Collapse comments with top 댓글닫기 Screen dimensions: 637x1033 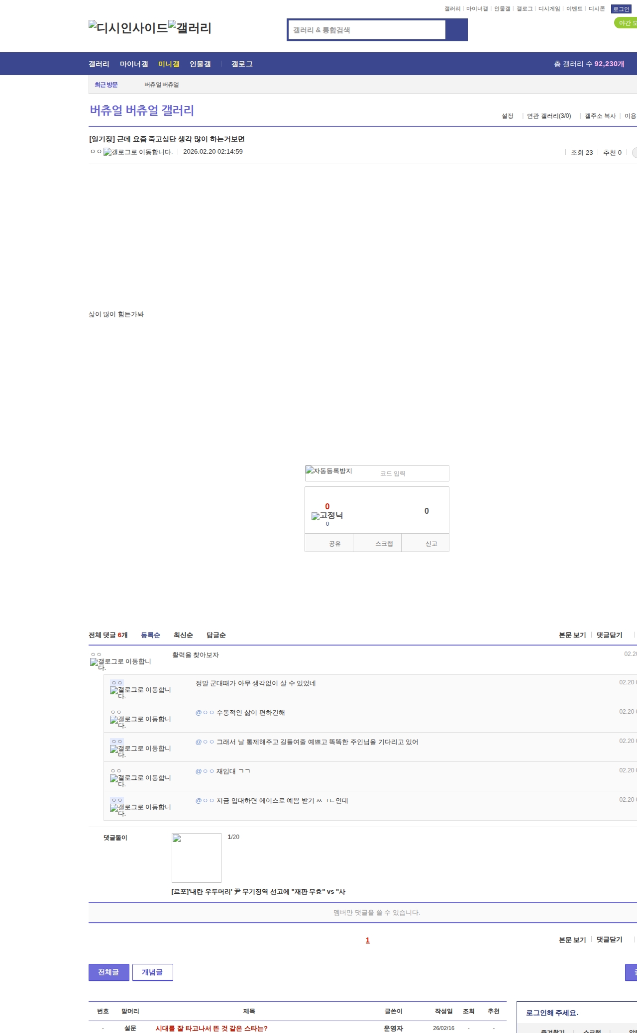coord(610,635)
